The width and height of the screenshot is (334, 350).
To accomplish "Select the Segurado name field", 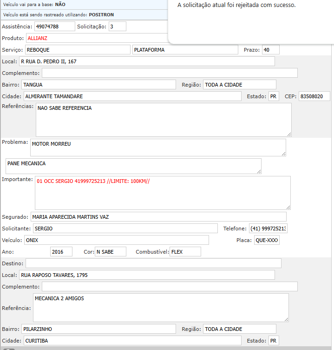I will (158, 217).
